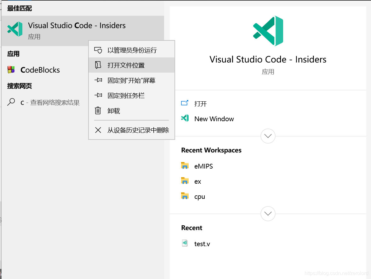Click the eMIPS workspace folder icon

coord(185,166)
